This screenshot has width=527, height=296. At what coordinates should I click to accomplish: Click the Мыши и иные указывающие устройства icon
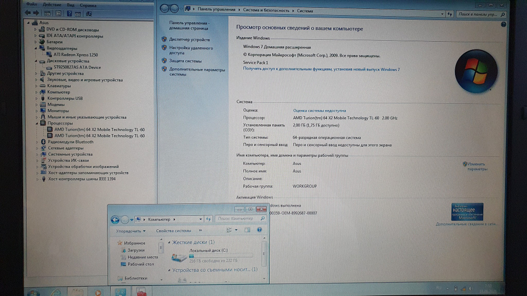click(43, 117)
